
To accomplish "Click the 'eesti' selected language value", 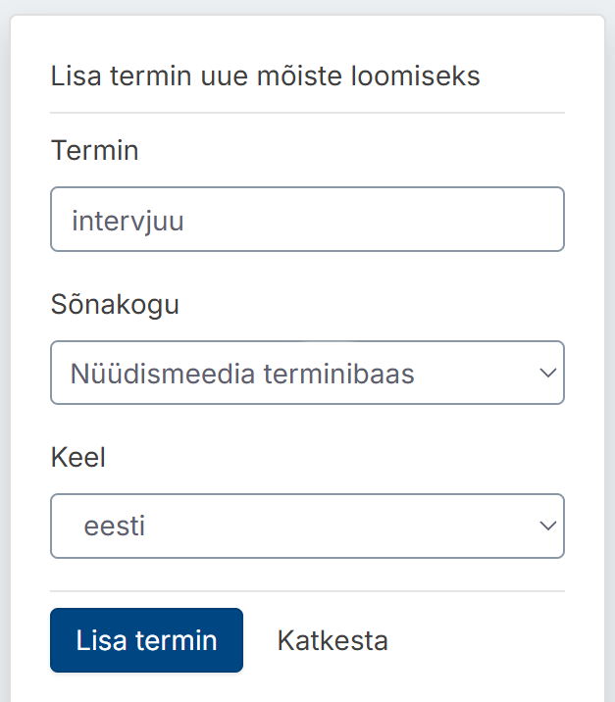I will tap(114, 526).
